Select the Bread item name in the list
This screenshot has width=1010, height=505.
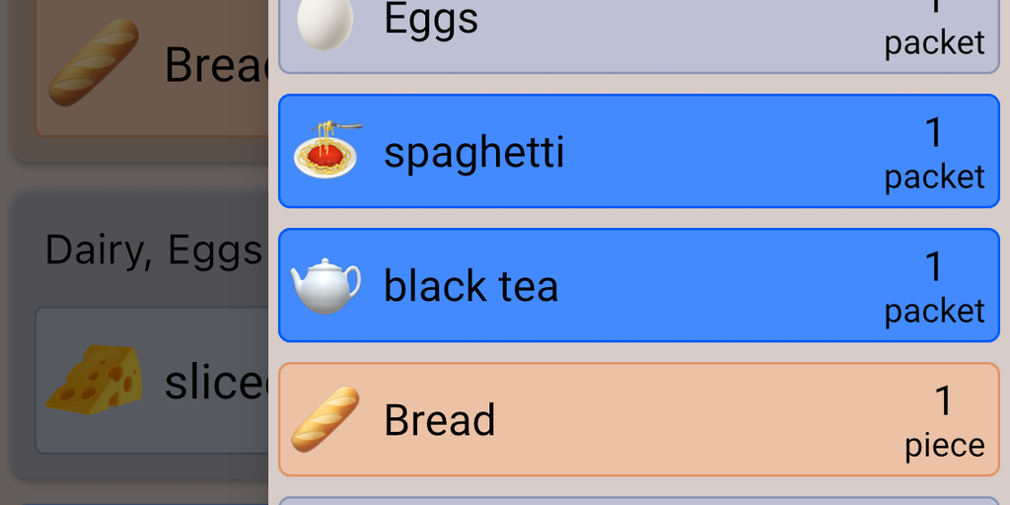[439, 420]
